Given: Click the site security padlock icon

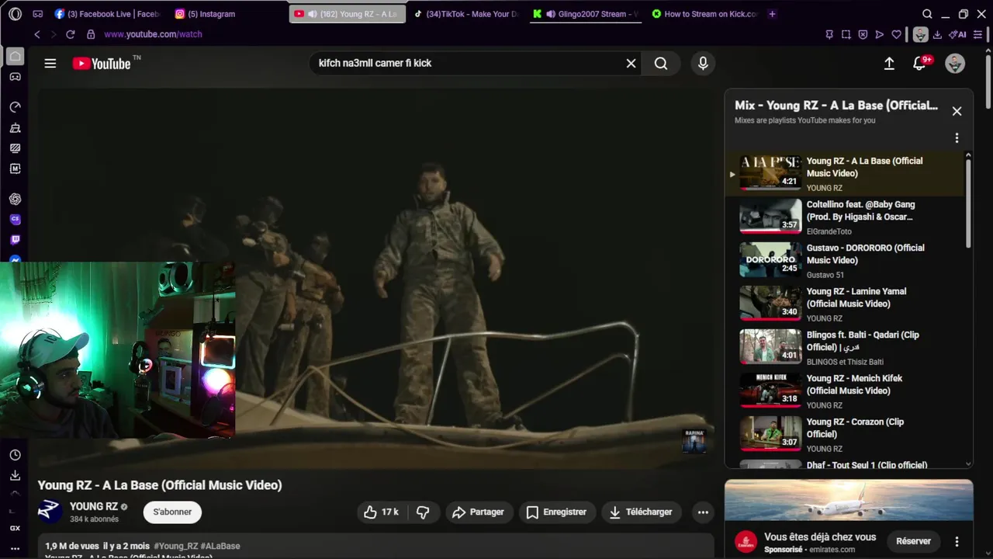Looking at the screenshot, I should [91, 34].
